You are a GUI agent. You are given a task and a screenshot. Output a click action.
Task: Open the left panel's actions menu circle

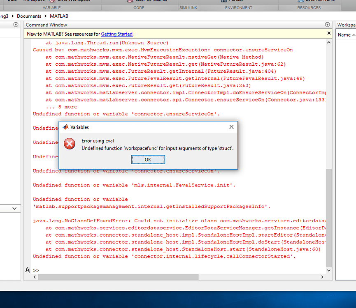pos(16,25)
